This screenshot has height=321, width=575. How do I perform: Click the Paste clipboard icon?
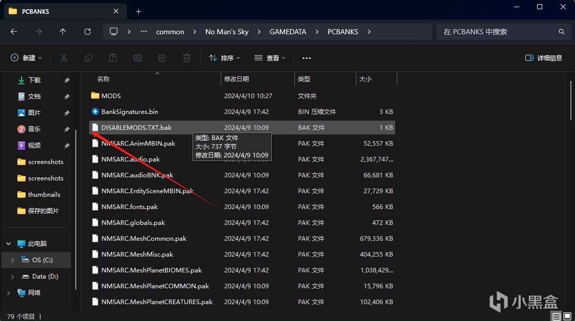pos(113,58)
